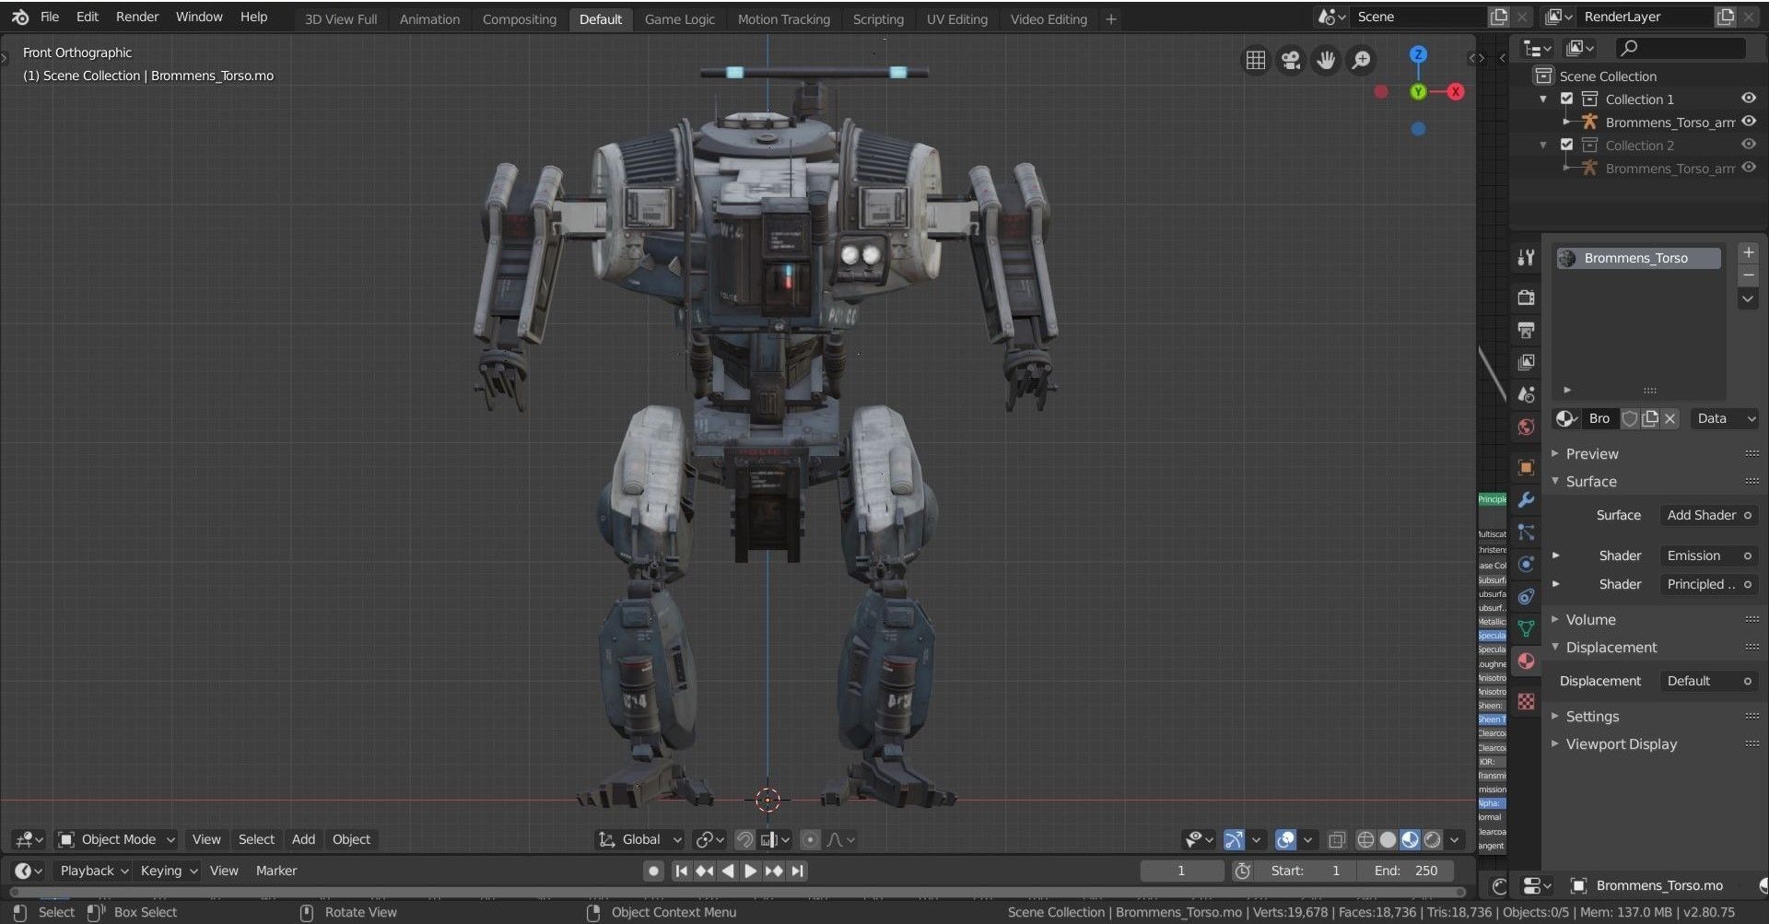Open the Scene properties tab
1769x924 pixels.
point(1526,394)
